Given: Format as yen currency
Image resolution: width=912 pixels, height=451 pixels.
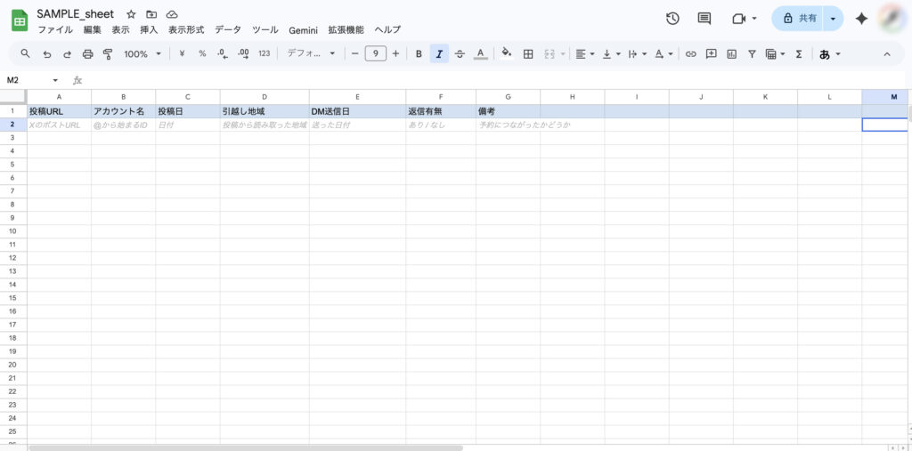Looking at the screenshot, I should (x=182, y=53).
